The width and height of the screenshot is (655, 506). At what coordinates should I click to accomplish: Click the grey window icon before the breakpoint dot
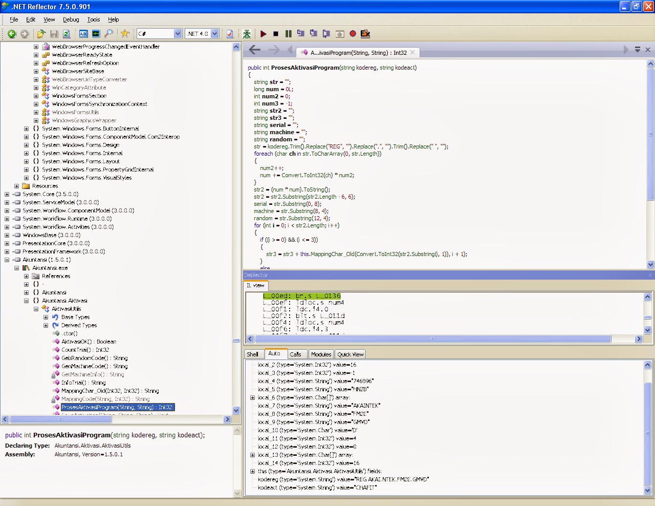(340, 34)
